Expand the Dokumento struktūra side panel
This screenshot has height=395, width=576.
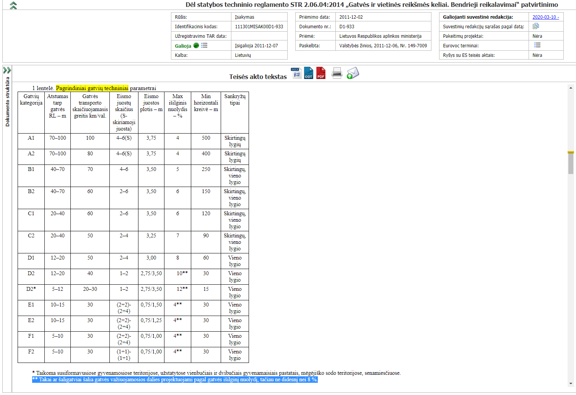coord(7,70)
